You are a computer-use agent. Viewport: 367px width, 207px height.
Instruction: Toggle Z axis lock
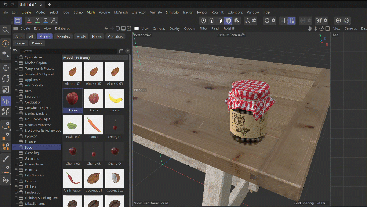click(x=46, y=20)
